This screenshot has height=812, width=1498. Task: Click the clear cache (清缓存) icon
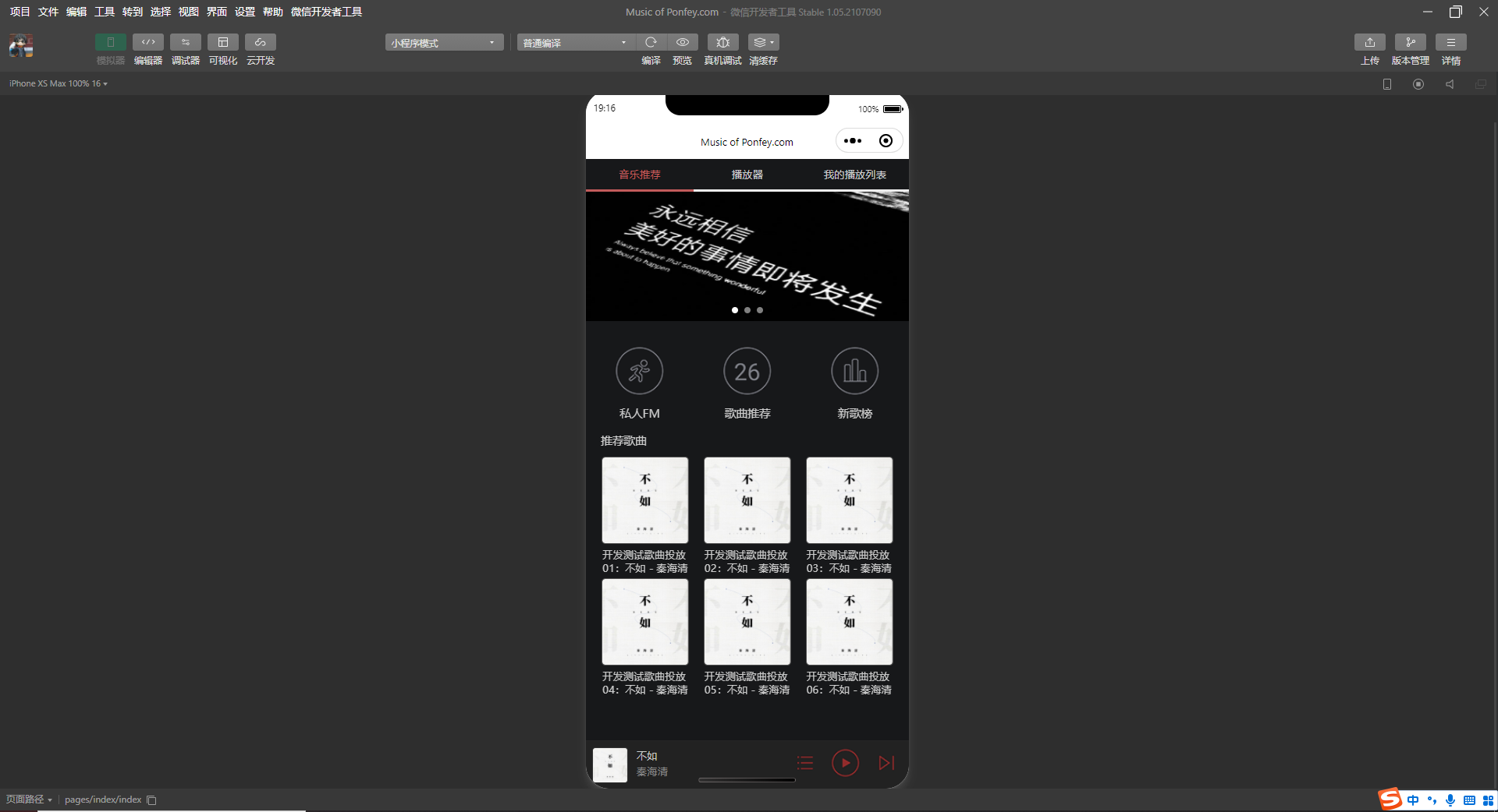(762, 42)
